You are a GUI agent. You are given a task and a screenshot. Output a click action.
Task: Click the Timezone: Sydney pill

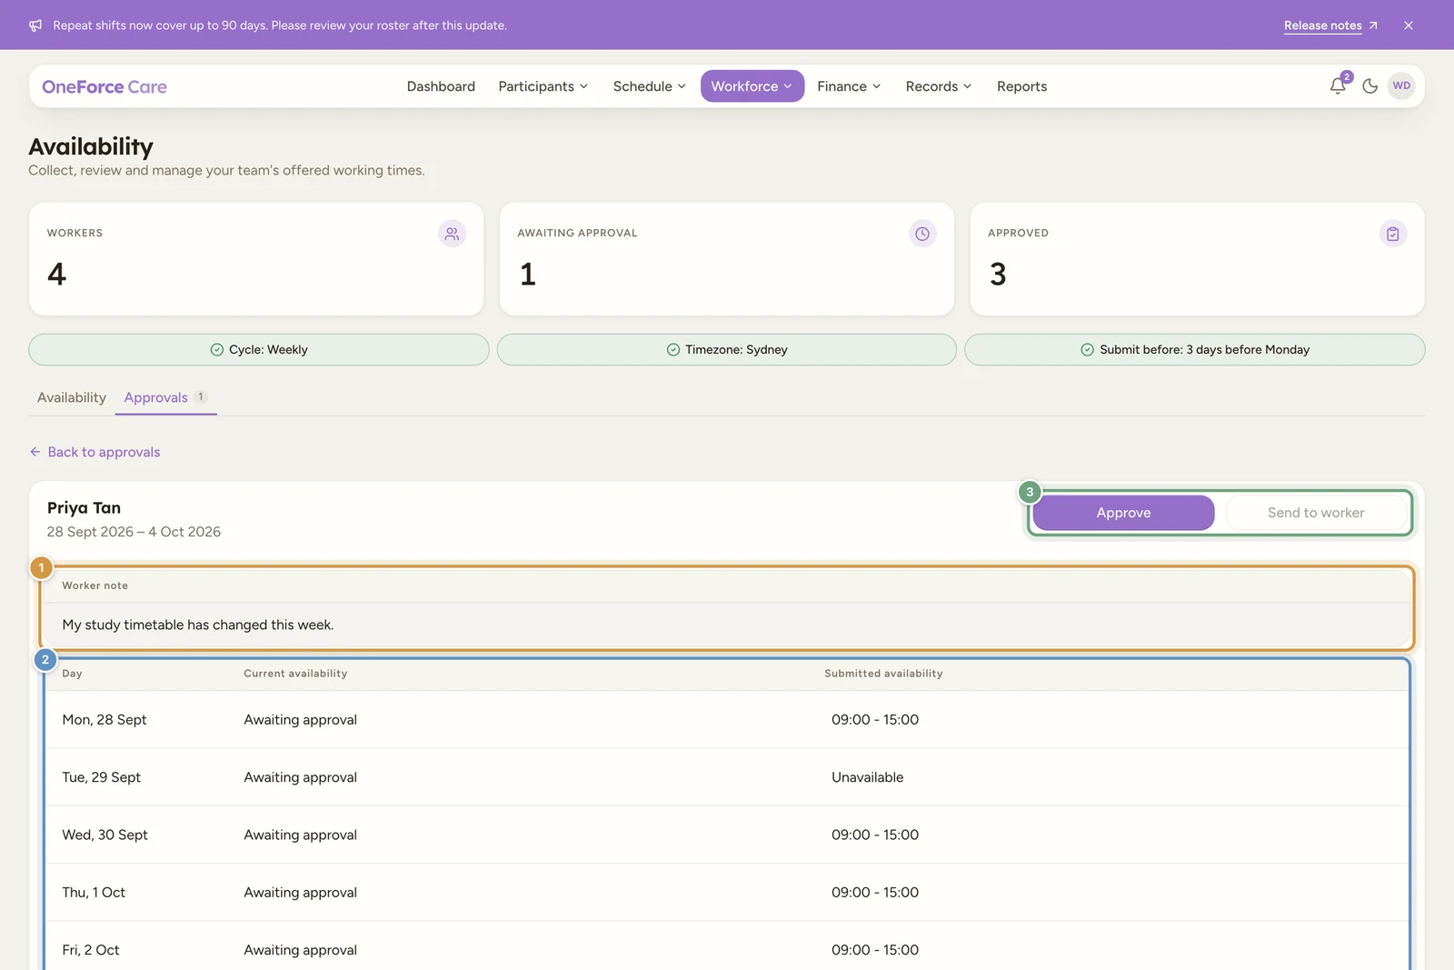(x=727, y=350)
